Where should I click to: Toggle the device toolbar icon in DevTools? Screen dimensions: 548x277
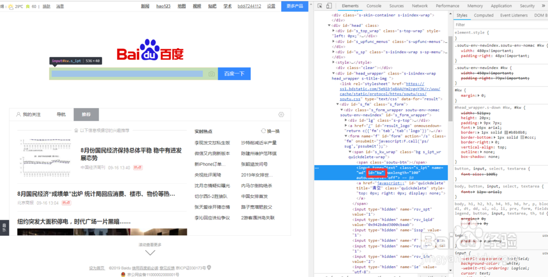tap(329, 6)
